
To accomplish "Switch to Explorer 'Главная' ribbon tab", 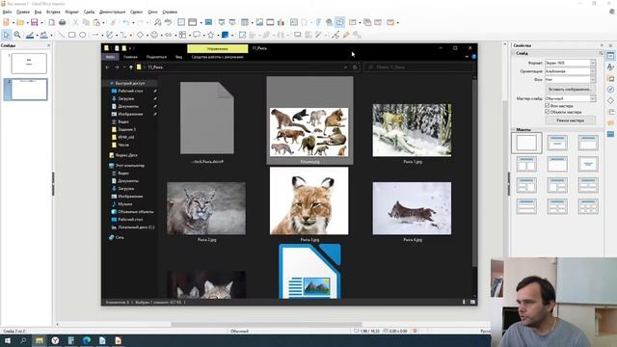I will (x=130, y=57).
